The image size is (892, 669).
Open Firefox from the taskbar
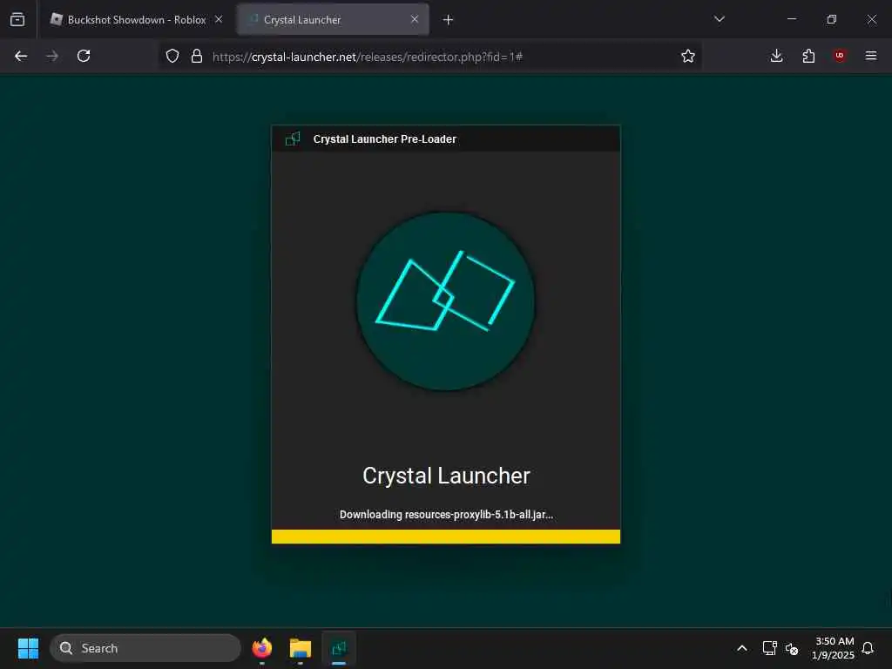coord(262,648)
